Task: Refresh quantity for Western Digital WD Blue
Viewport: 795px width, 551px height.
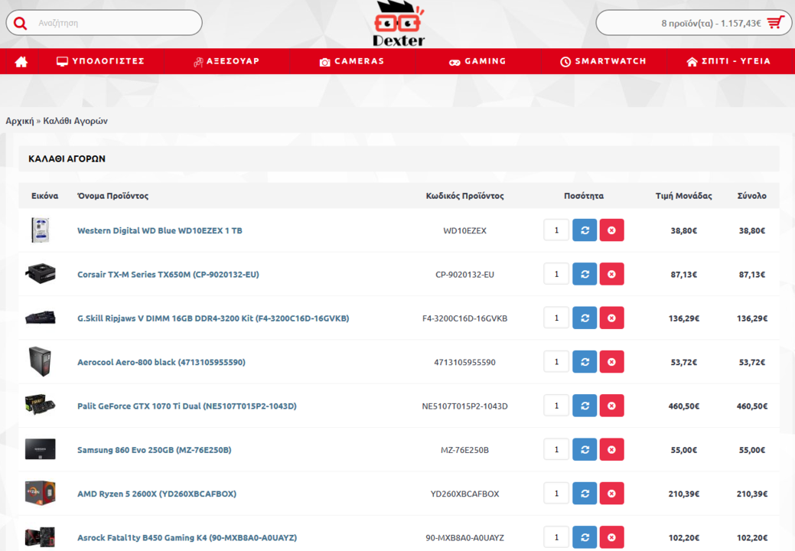Action: pos(585,230)
